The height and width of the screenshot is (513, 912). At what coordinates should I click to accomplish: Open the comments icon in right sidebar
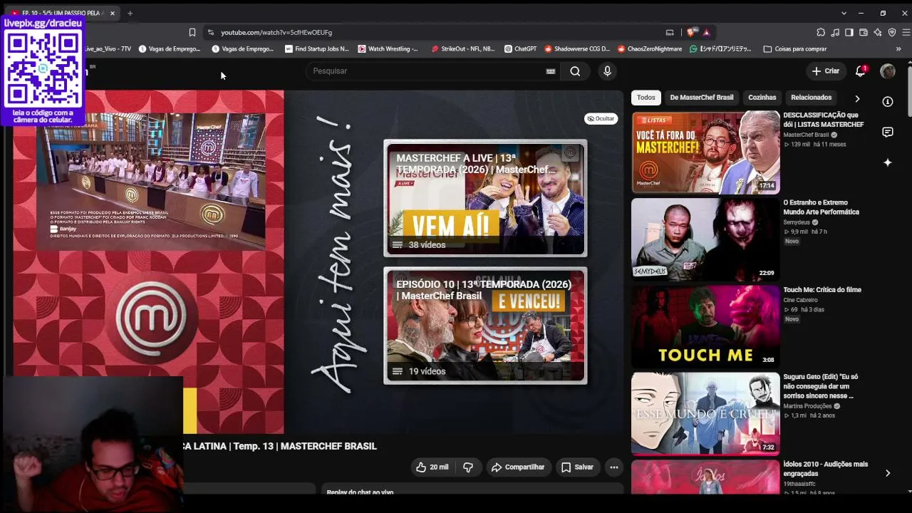[x=888, y=133]
